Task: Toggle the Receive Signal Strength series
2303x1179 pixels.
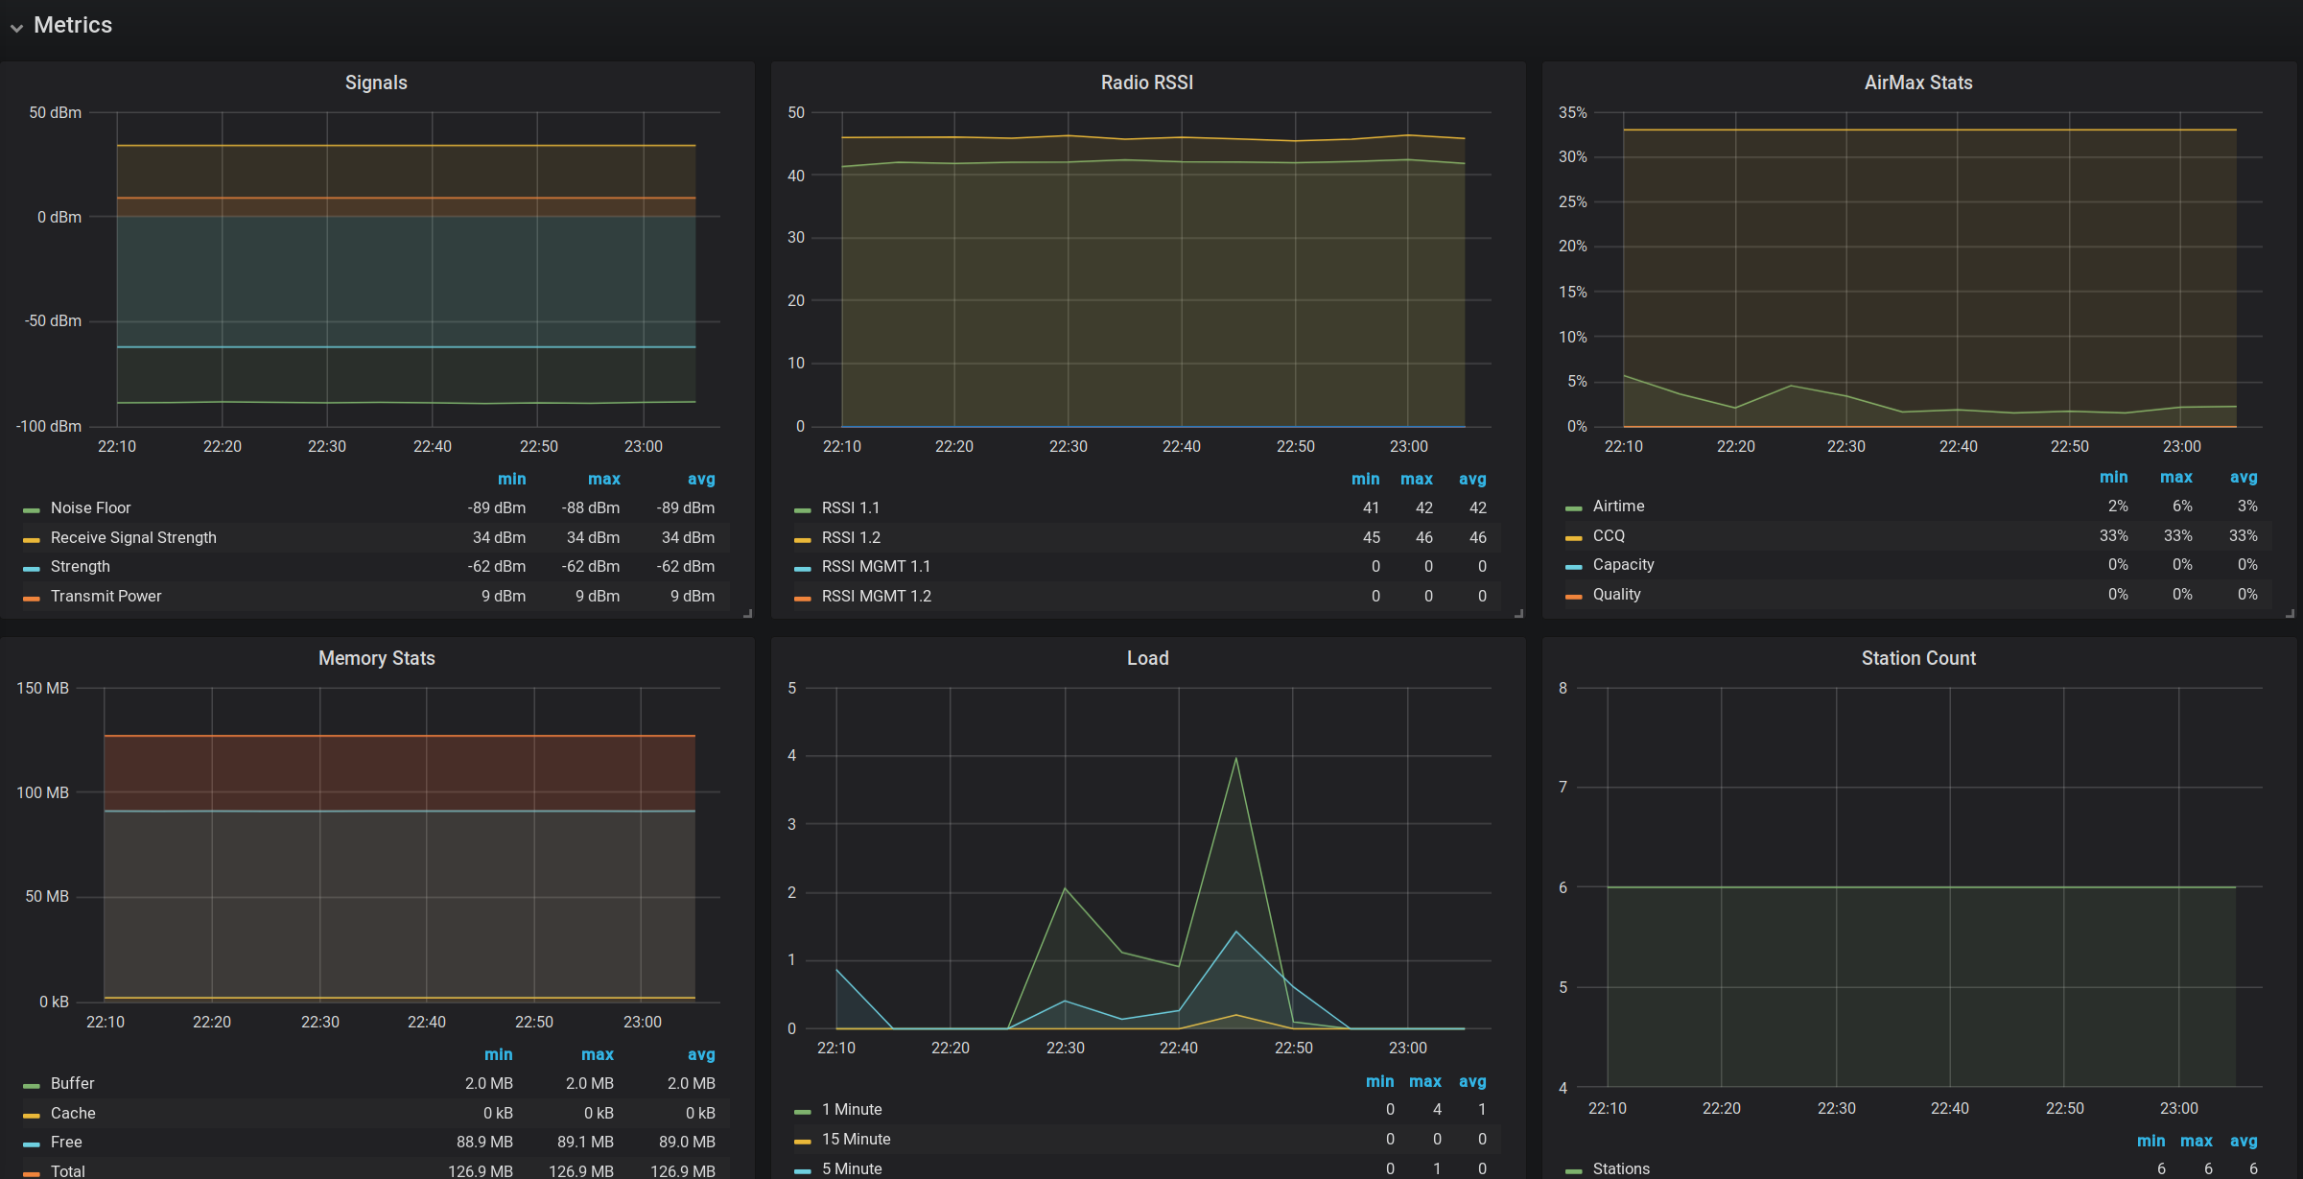Action: point(133,537)
